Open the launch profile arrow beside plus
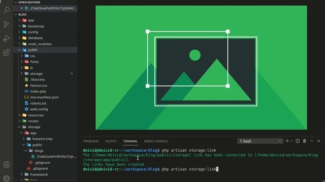The height and width of the screenshot is (182, 325). pos(291,141)
